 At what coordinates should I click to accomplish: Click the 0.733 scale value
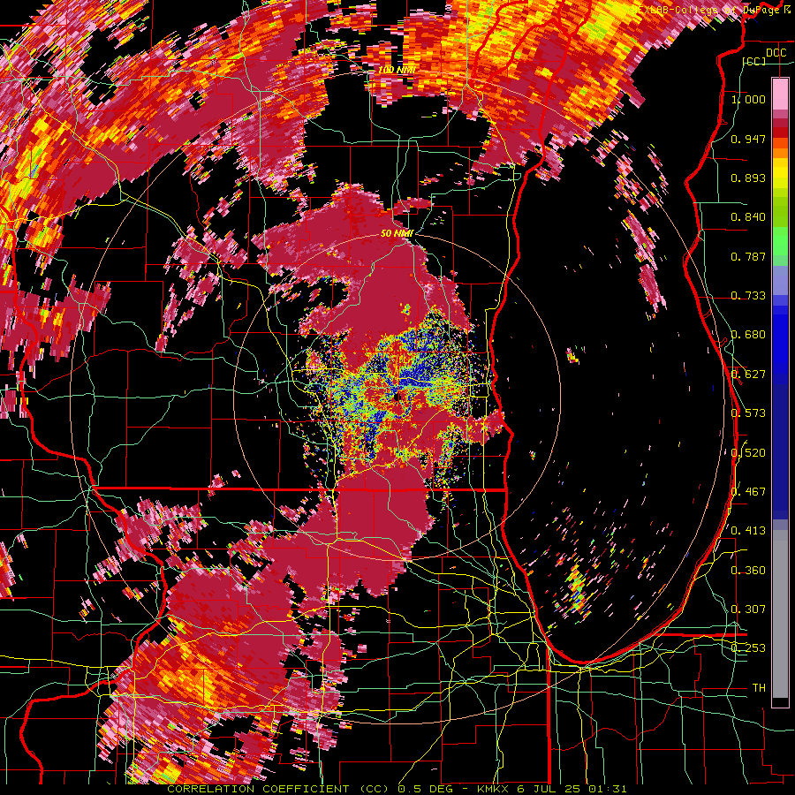(748, 296)
